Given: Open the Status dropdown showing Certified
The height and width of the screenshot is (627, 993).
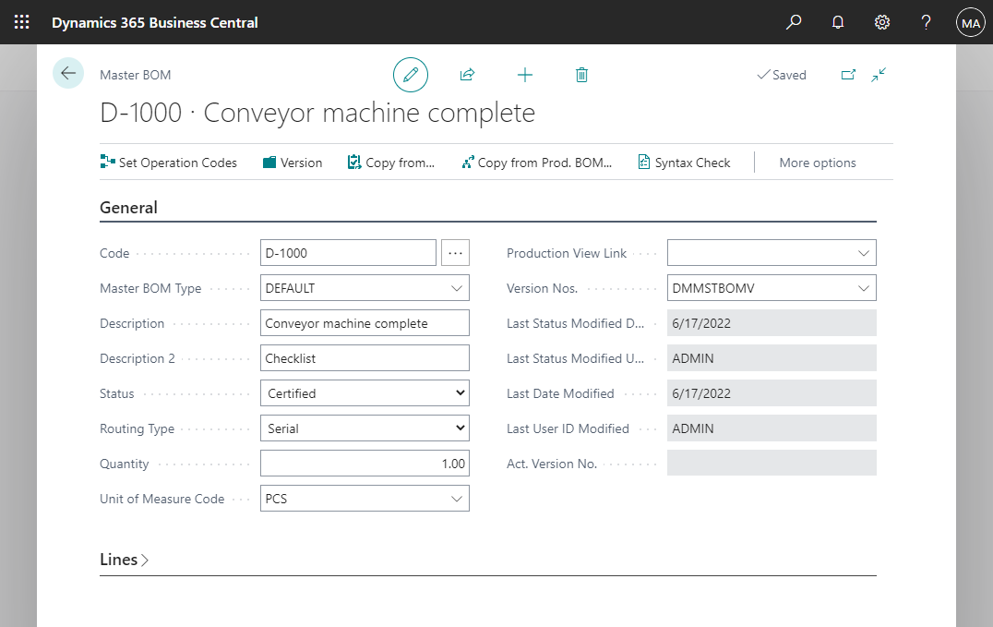Looking at the screenshot, I should click(x=365, y=393).
